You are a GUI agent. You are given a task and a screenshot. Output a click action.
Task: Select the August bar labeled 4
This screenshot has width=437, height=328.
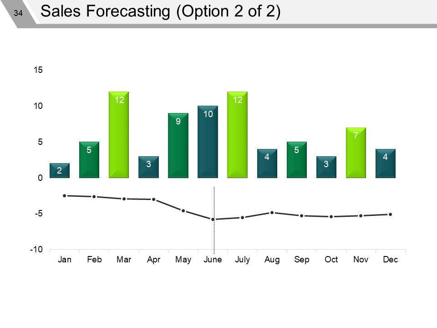coord(267,164)
